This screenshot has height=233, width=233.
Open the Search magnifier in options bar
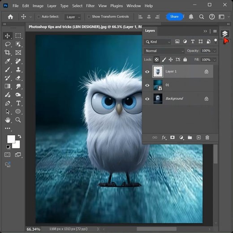tap(202, 17)
